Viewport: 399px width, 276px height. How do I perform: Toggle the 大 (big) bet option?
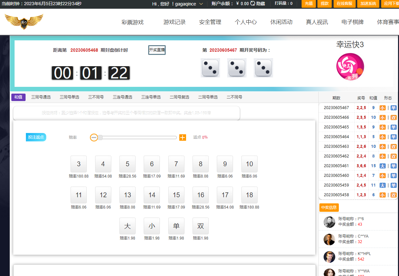[127, 226]
